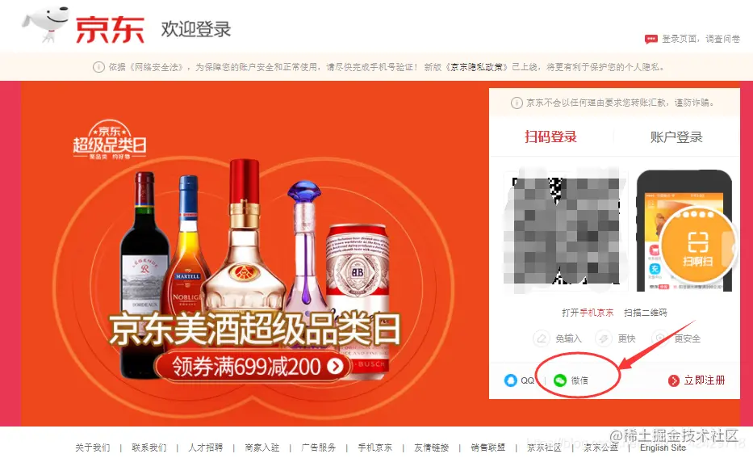Click the QQ login icon
The image size is (753, 458).
click(511, 380)
